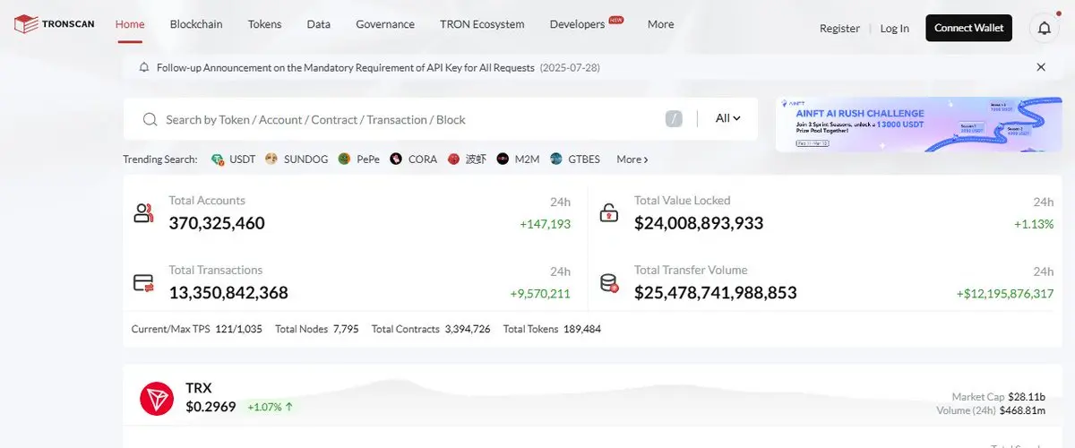Open the Data menu

coord(318,24)
